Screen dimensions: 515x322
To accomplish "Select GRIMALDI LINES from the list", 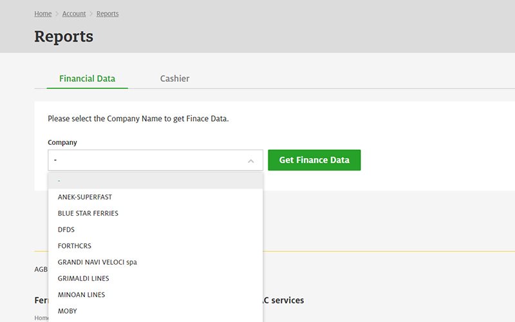I will (x=84, y=278).
